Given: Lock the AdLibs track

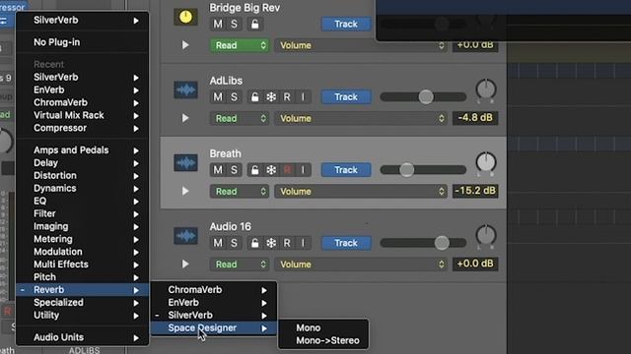Looking at the screenshot, I should [254, 97].
